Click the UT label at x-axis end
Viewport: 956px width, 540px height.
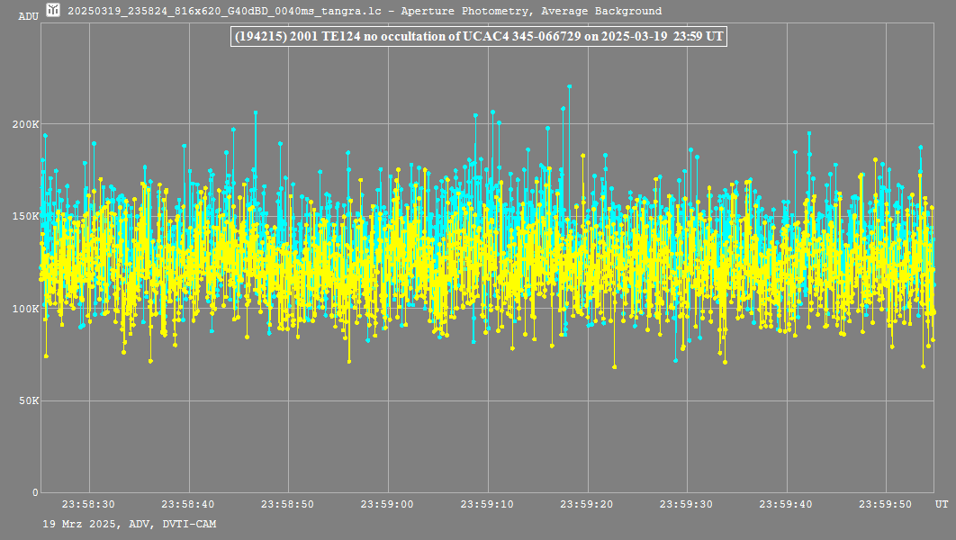[941, 503]
